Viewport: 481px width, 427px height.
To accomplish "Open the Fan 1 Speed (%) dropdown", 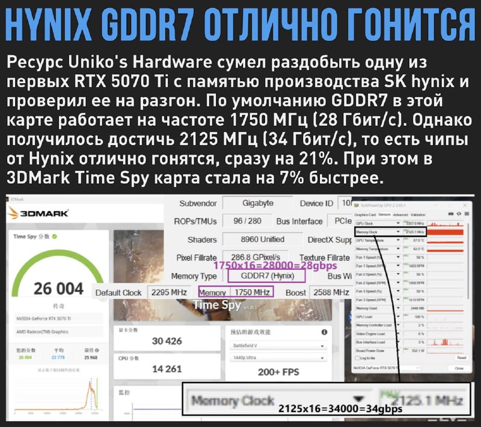I will tap(398, 257).
